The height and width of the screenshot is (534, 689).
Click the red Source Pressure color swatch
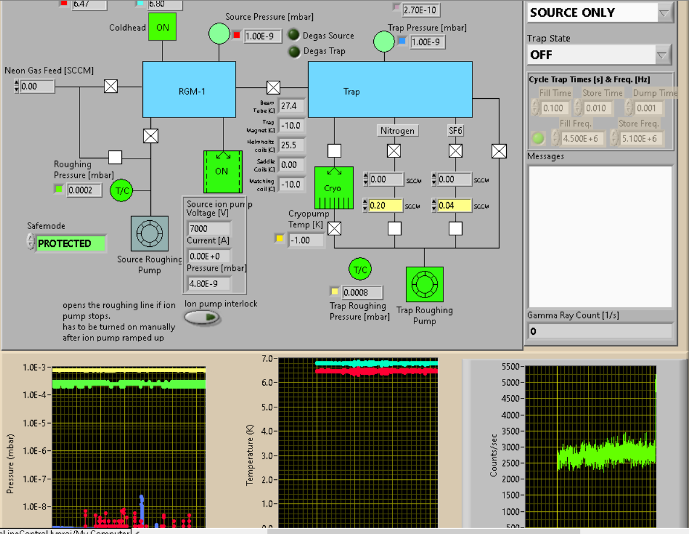click(x=236, y=35)
